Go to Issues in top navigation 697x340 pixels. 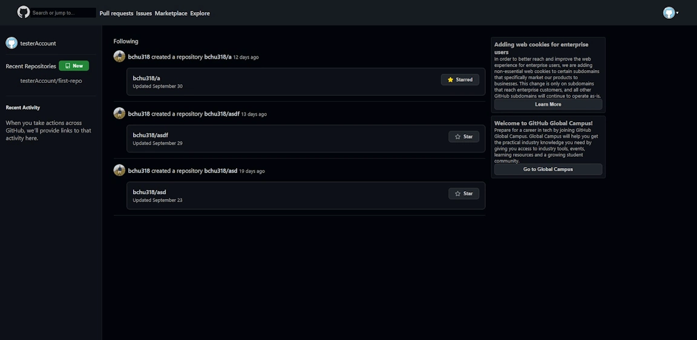pyautogui.click(x=144, y=13)
